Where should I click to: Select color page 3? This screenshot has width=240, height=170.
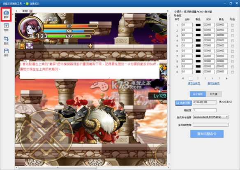coord(205,78)
